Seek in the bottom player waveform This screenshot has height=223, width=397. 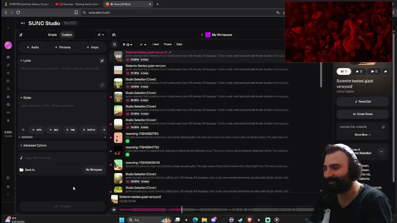pos(217,210)
